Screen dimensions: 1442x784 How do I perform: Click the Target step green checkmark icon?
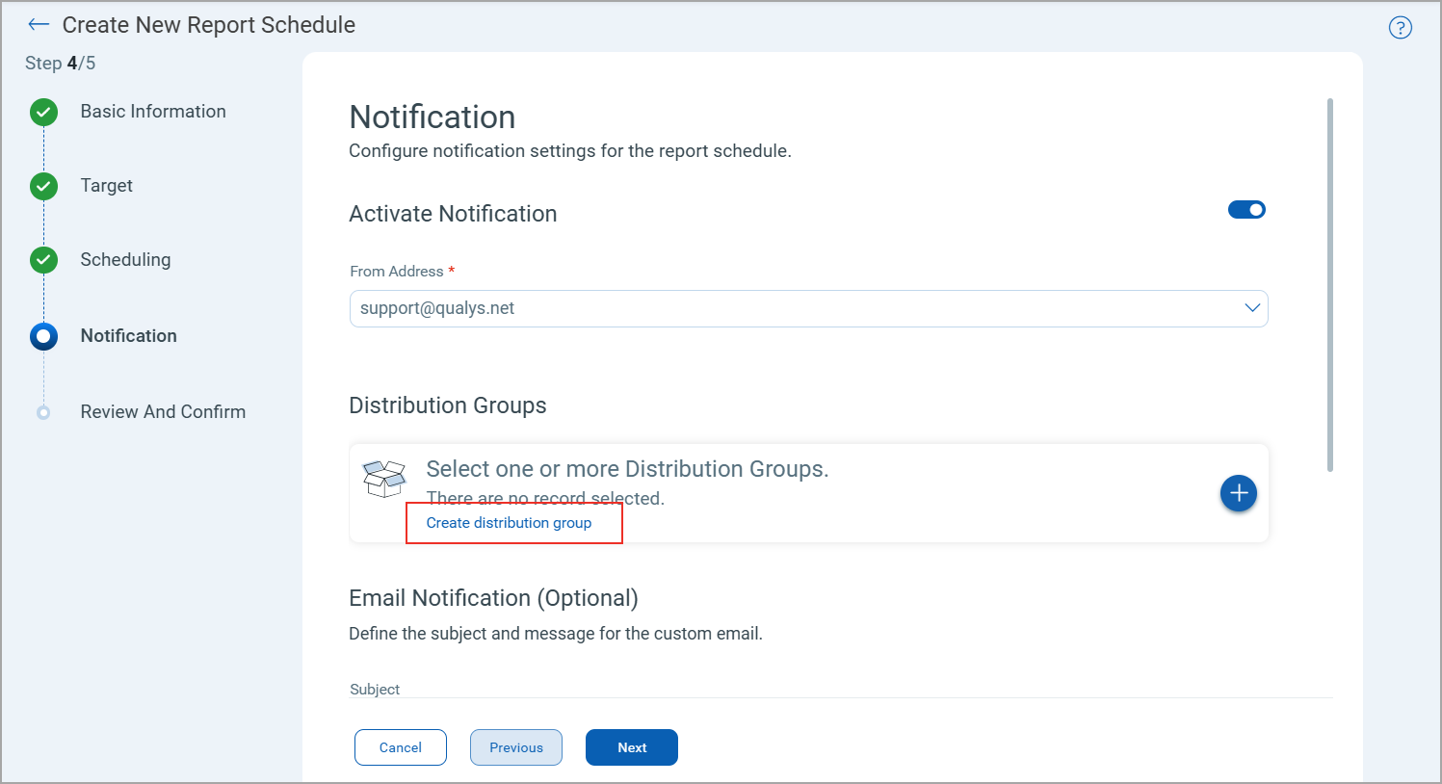tap(43, 187)
